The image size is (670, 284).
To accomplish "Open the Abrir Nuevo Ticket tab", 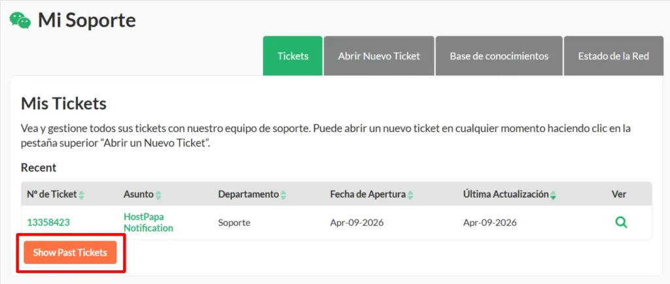I will coord(379,56).
